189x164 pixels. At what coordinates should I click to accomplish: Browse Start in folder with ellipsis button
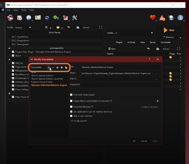point(156,79)
